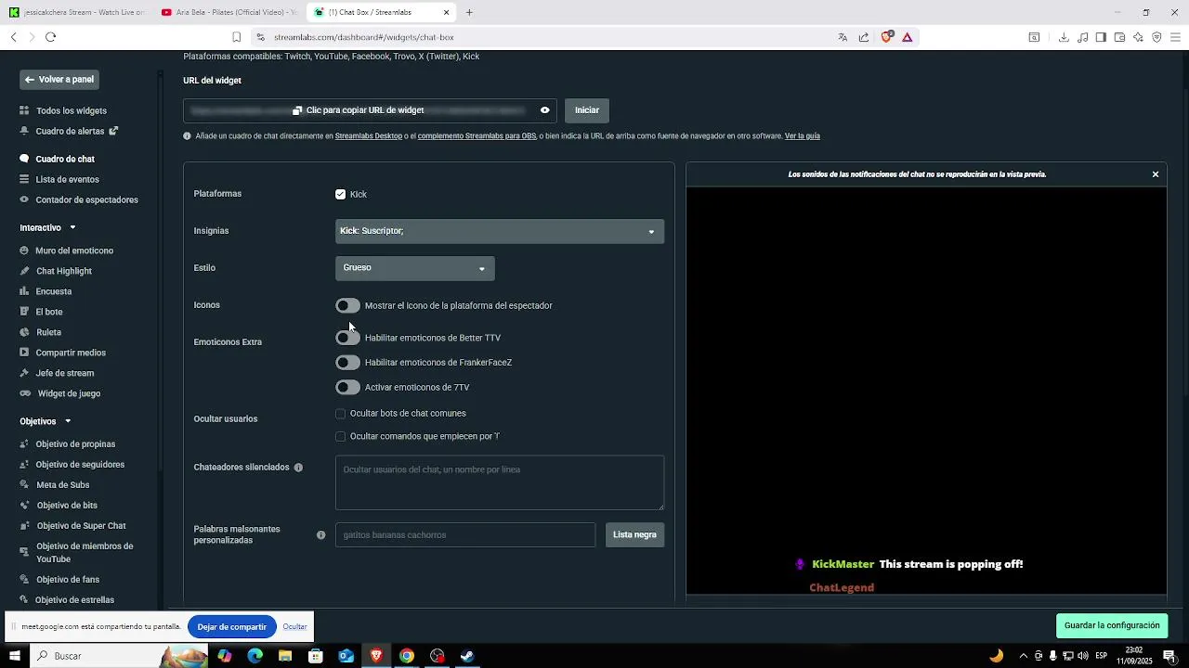Image resolution: width=1189 pixels, height=668 pixels.
Task: Click Lista negra button
Action: (x=634, y=535)
